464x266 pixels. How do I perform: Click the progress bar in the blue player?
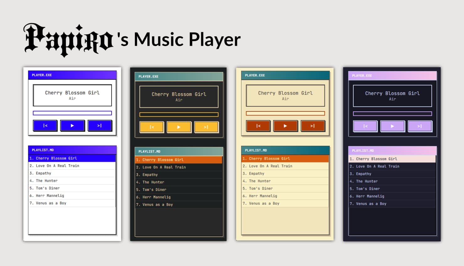pos(72,113)
